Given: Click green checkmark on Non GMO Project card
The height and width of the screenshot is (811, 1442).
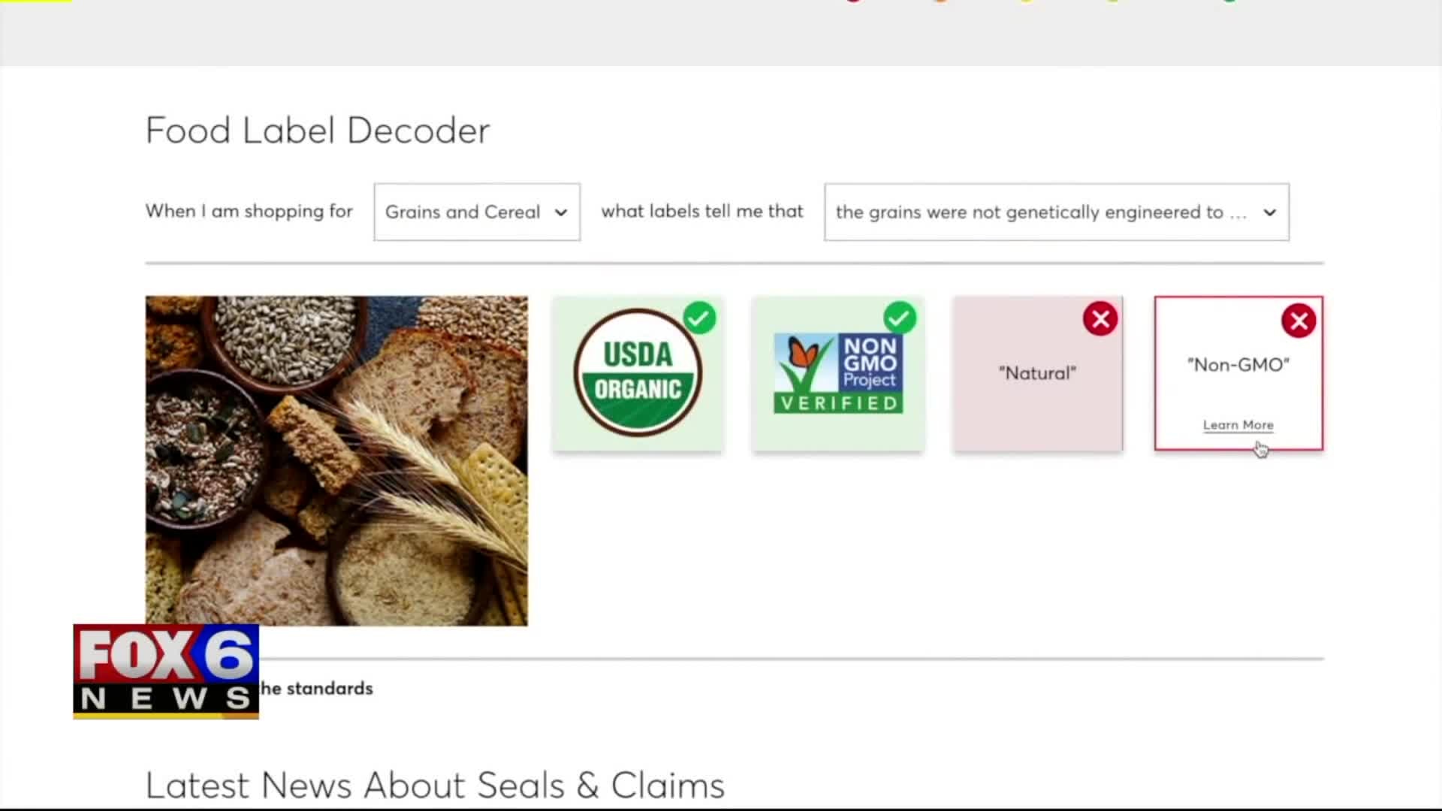Looking at the screenshot, I should tap(900, 318).
